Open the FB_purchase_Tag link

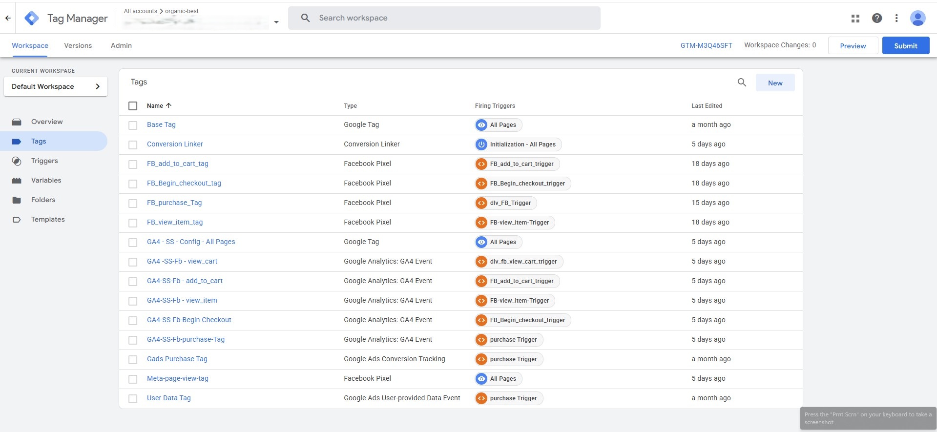pyautogui.click(x=174, y=203)
